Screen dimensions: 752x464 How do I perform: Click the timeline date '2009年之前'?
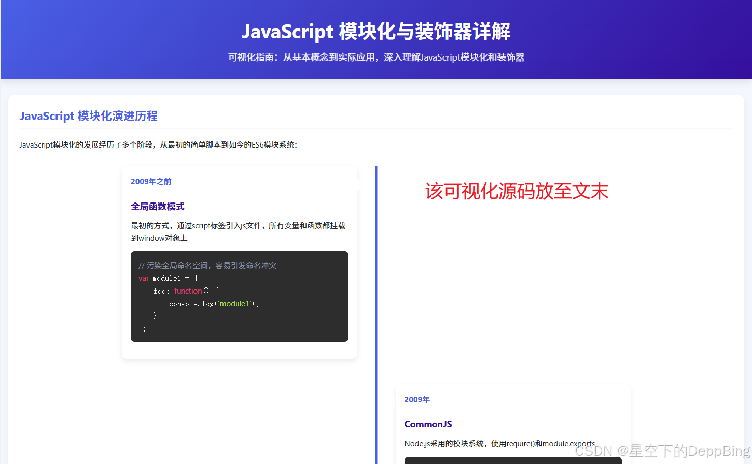click(151, 182)
